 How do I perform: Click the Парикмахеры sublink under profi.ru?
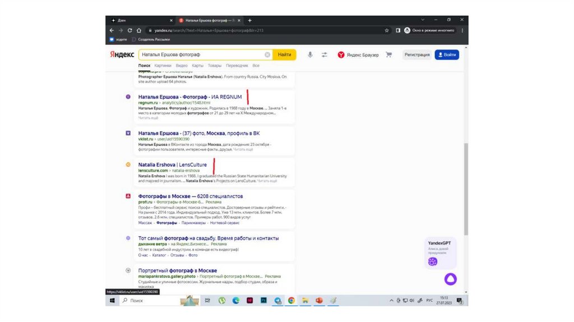click(x=193, y=223)
